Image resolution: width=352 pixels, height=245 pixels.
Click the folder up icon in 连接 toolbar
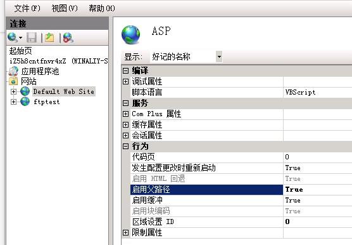pos(49,37)
